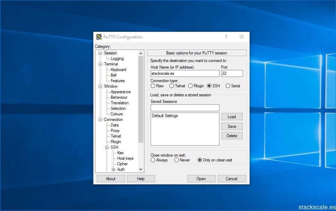The width and height of the screenshot is (336, 211).
Task: Collapse the SSH tree branch
Action: coord(107,147)
